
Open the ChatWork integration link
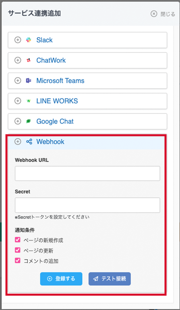(51, 60)
